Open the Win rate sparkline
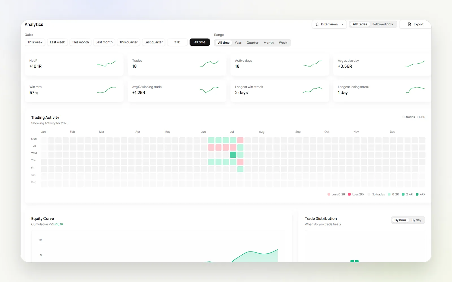 107,90
